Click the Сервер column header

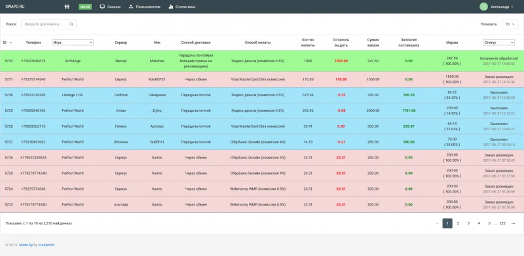click(121, 43)
